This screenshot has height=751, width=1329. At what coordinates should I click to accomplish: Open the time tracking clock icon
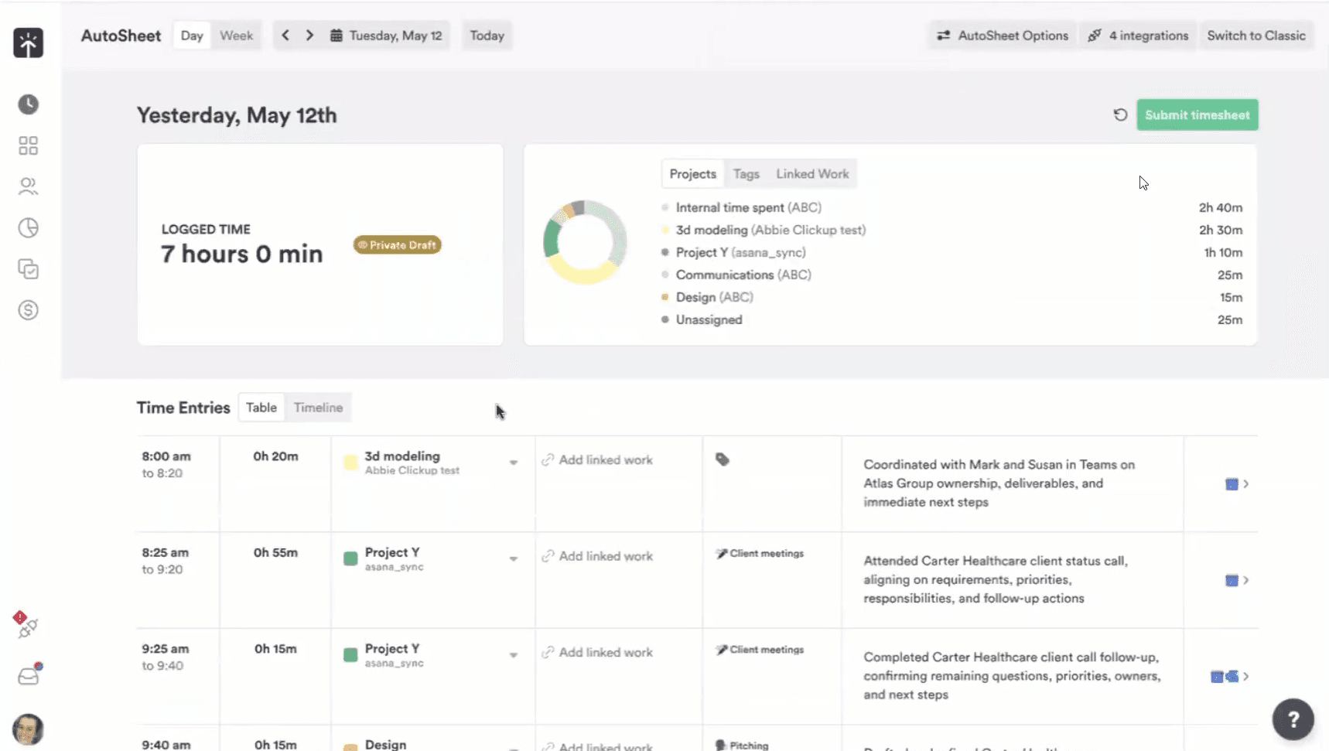click(28, 104)
